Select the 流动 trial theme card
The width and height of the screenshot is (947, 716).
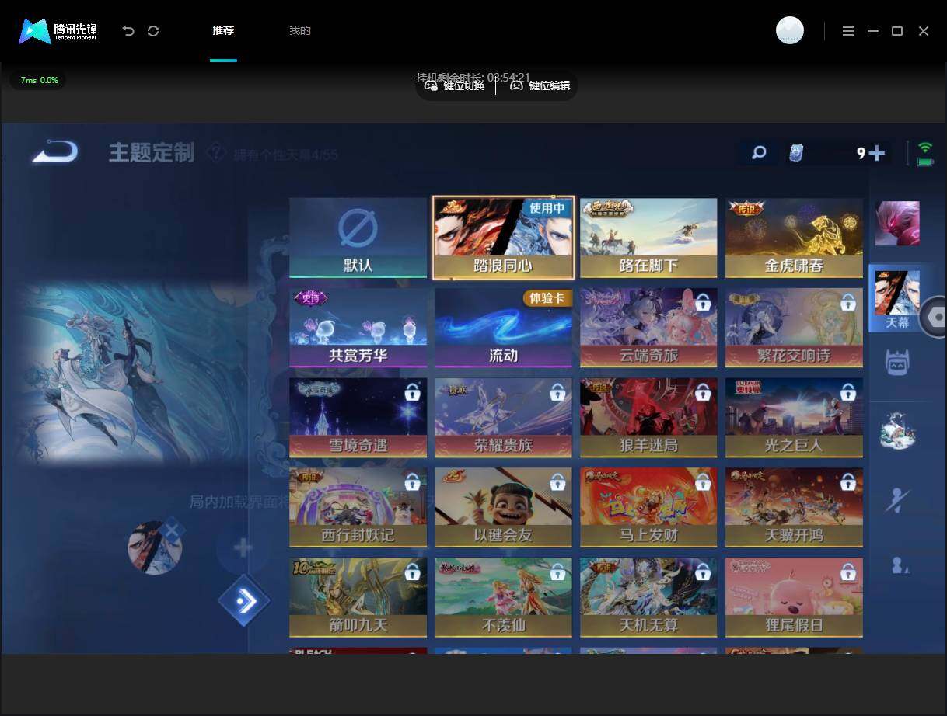click(503, 328)
